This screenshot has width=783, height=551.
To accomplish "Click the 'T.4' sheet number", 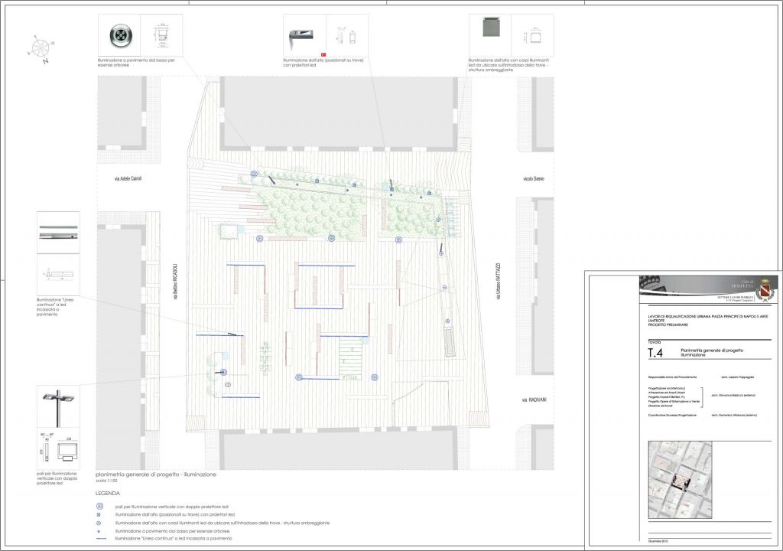I will [655, 354].
